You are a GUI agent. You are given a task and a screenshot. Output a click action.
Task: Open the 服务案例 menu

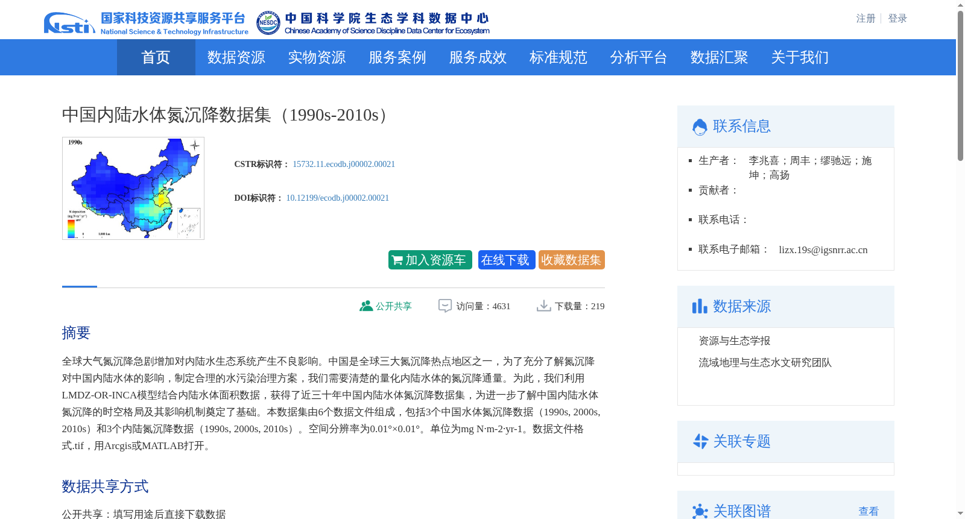[x=397, y=57]
